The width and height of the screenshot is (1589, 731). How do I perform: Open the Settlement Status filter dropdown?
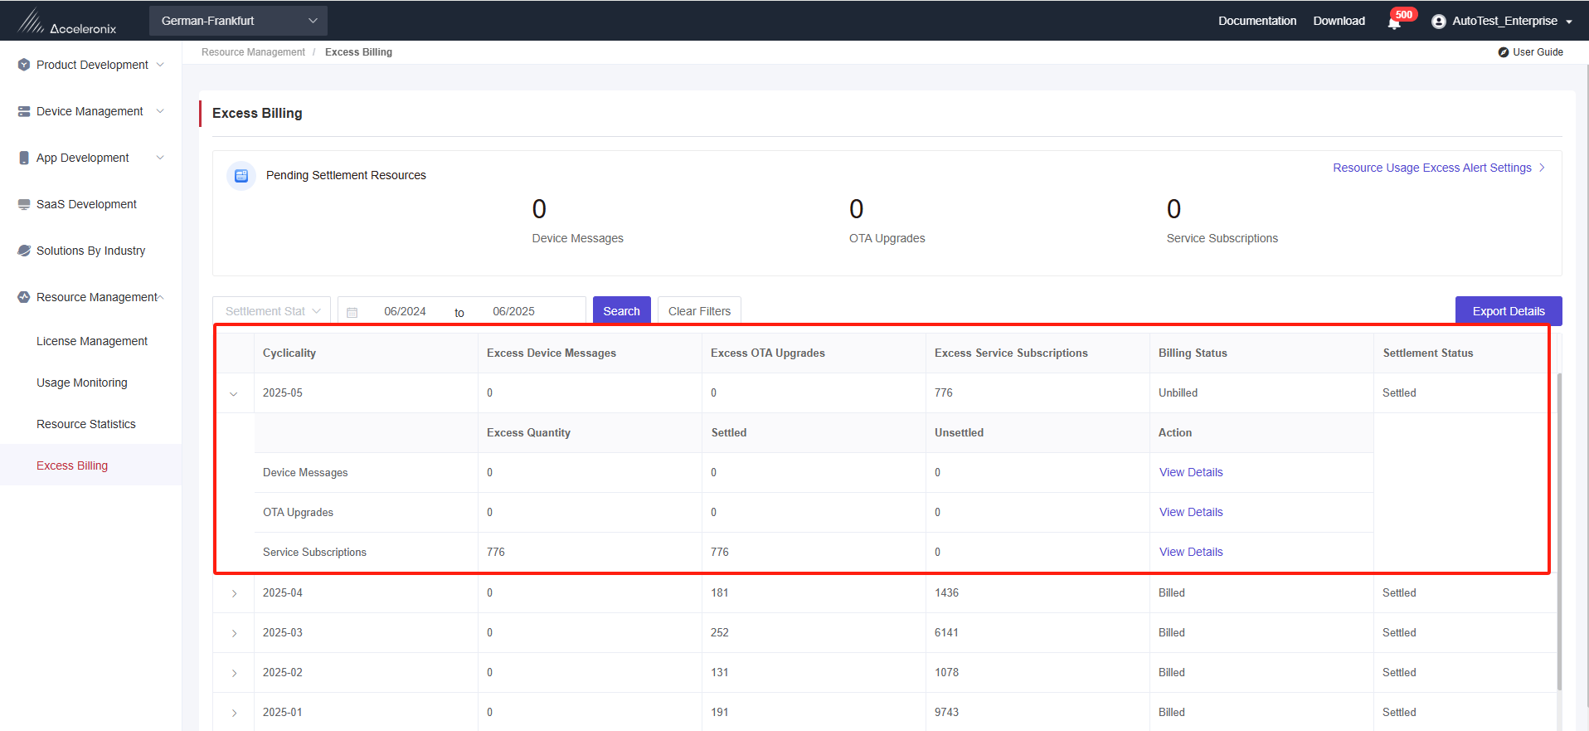click(x=271, y=311)
